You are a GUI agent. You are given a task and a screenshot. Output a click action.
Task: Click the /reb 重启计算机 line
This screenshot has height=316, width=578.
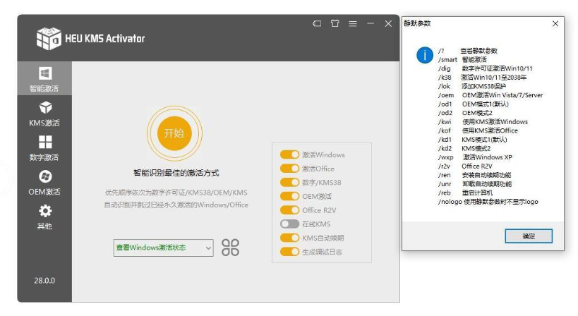tap(465, 193)
